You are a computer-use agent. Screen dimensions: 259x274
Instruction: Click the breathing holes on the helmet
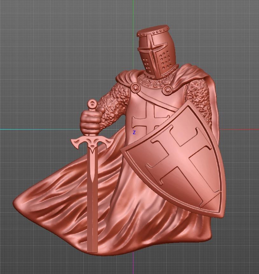165,60
